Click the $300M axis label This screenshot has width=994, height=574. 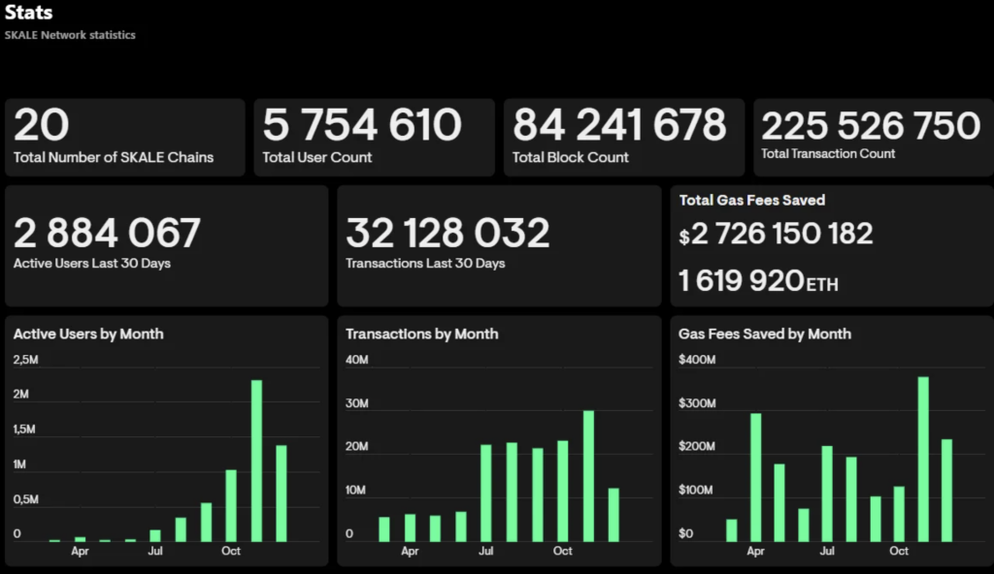click(x=697, y=403)
